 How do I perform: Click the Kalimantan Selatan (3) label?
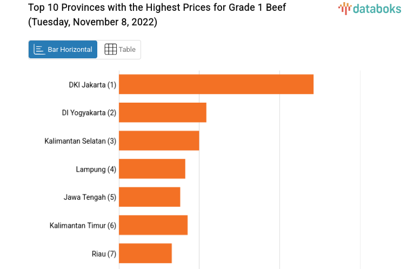[x=81, y=141]
